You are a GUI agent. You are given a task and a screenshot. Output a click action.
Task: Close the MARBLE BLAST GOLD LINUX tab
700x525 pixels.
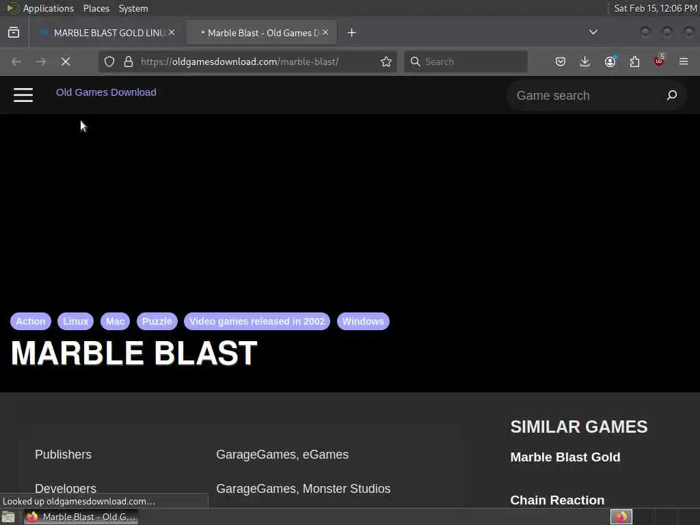point(172,33)
